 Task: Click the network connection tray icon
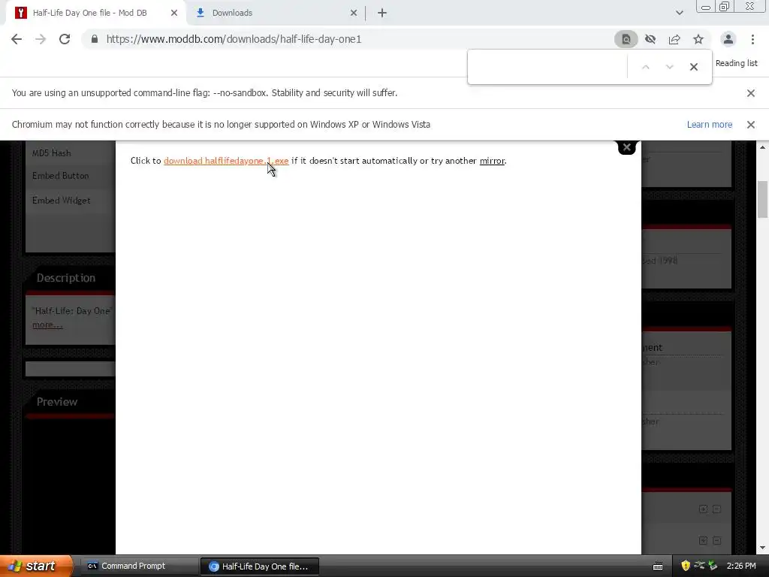[699, 566]
